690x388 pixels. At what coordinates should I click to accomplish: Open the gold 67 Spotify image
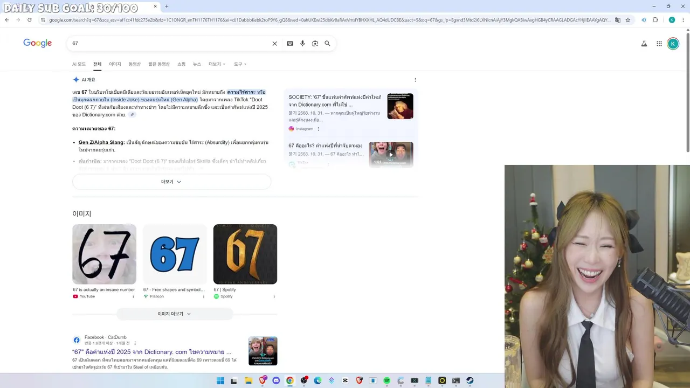click(x=245, y=254)
